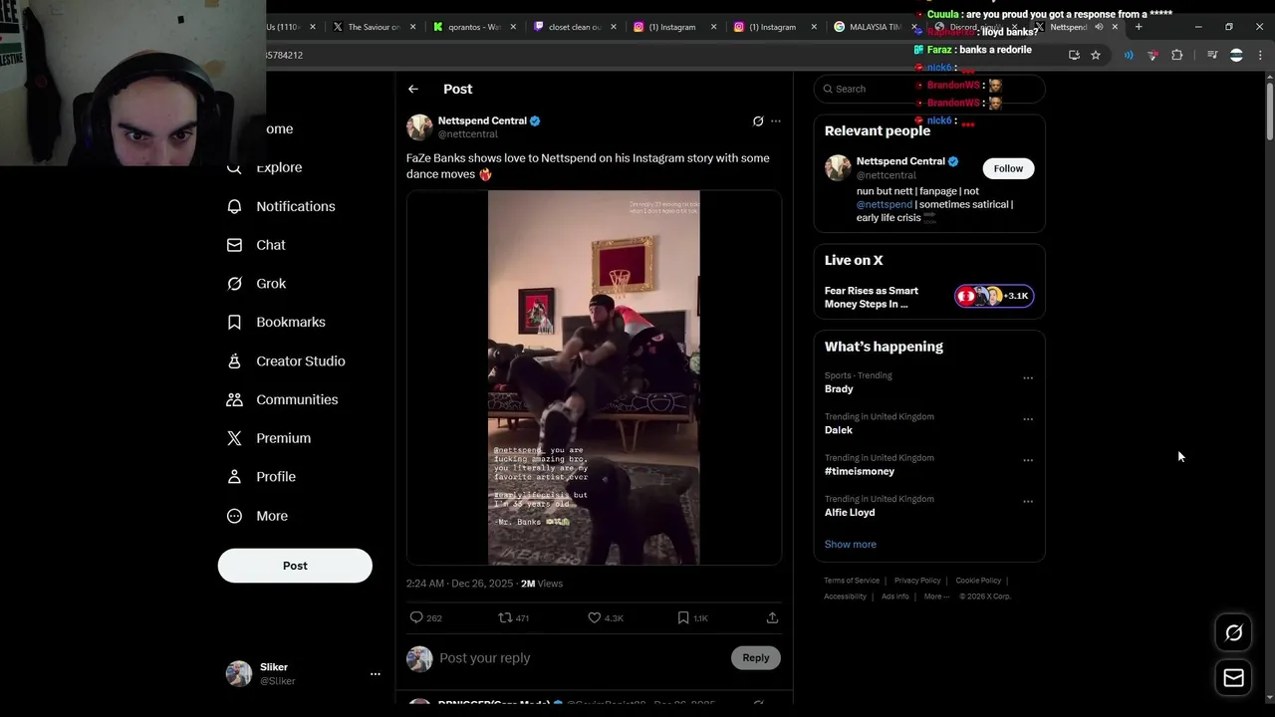This screenshot has width=1275, height=717.
Task: Click the repost icon with 471
Action: pyautogui.click(x=505, y=617)
